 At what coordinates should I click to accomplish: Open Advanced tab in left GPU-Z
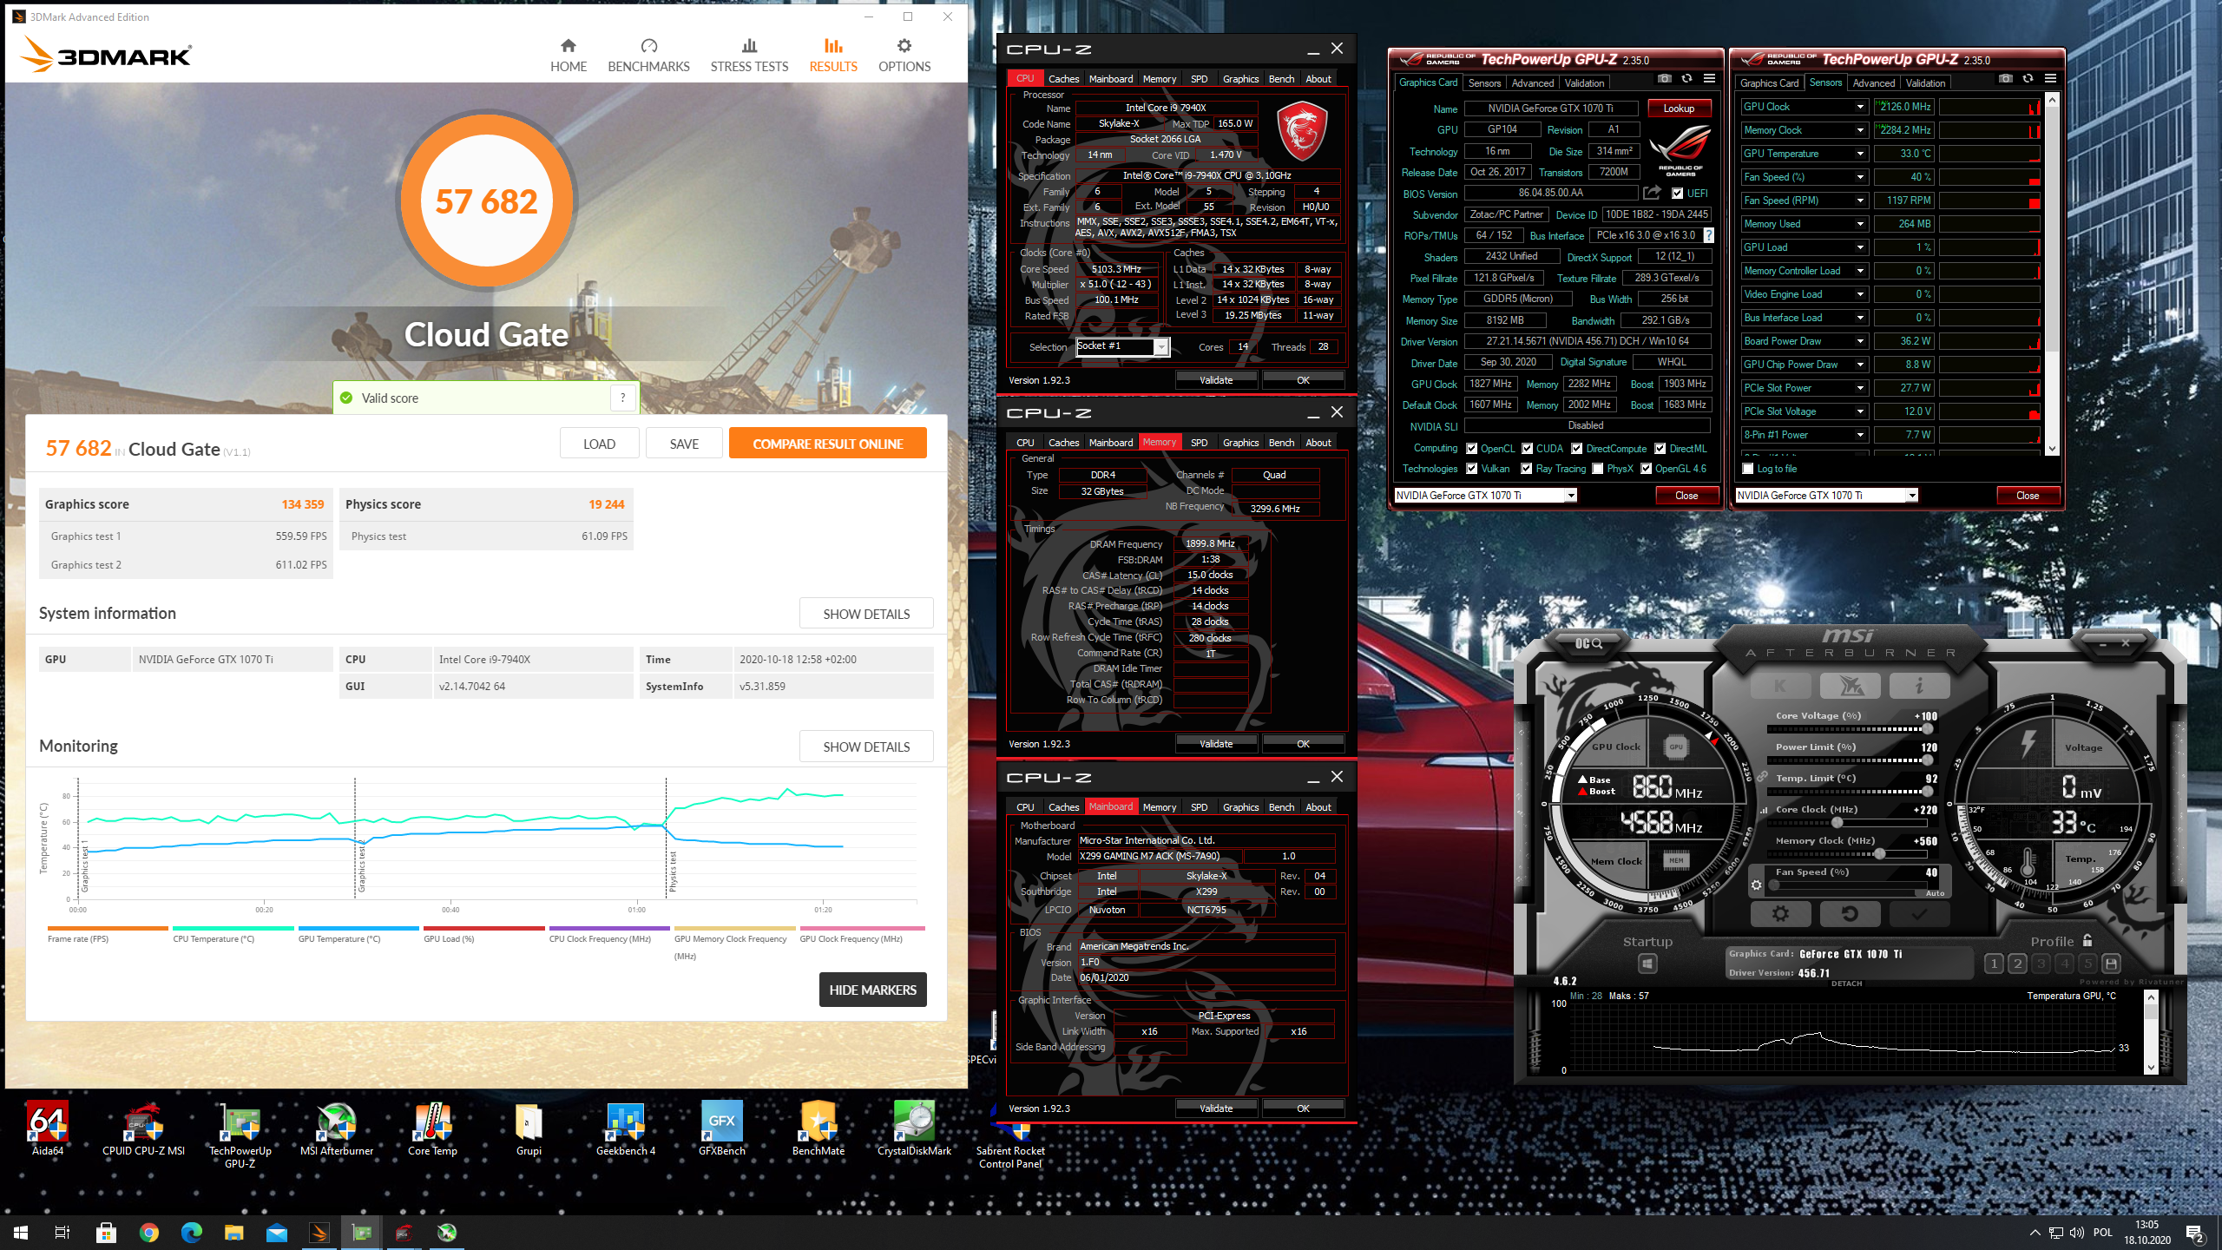tap(1532, 83)
